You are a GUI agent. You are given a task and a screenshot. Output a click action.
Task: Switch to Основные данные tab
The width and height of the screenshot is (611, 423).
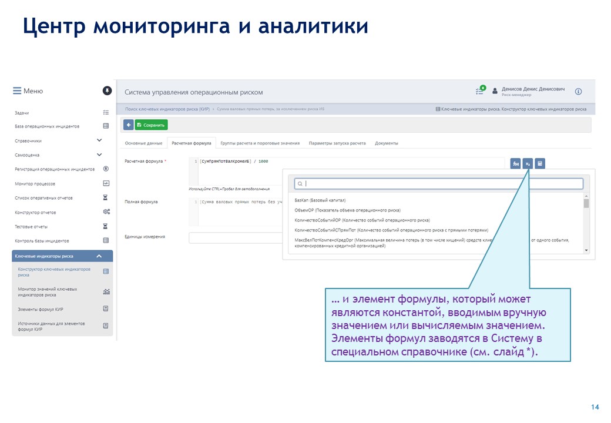143,143
